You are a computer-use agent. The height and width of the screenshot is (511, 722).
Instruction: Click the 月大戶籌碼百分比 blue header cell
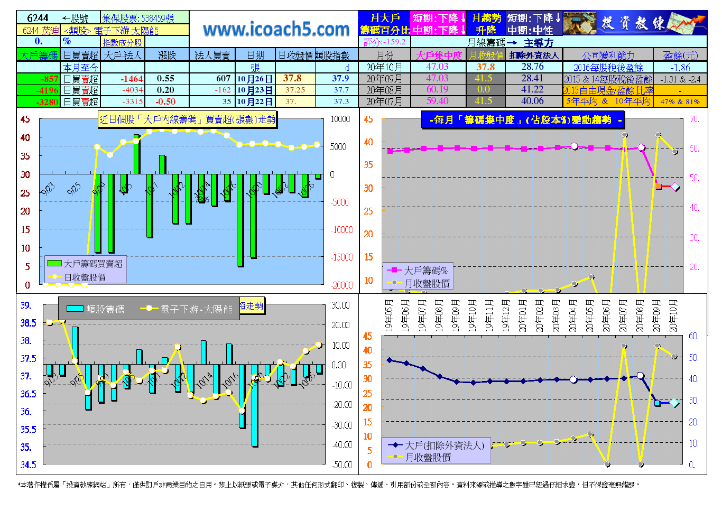pos(384,24)
